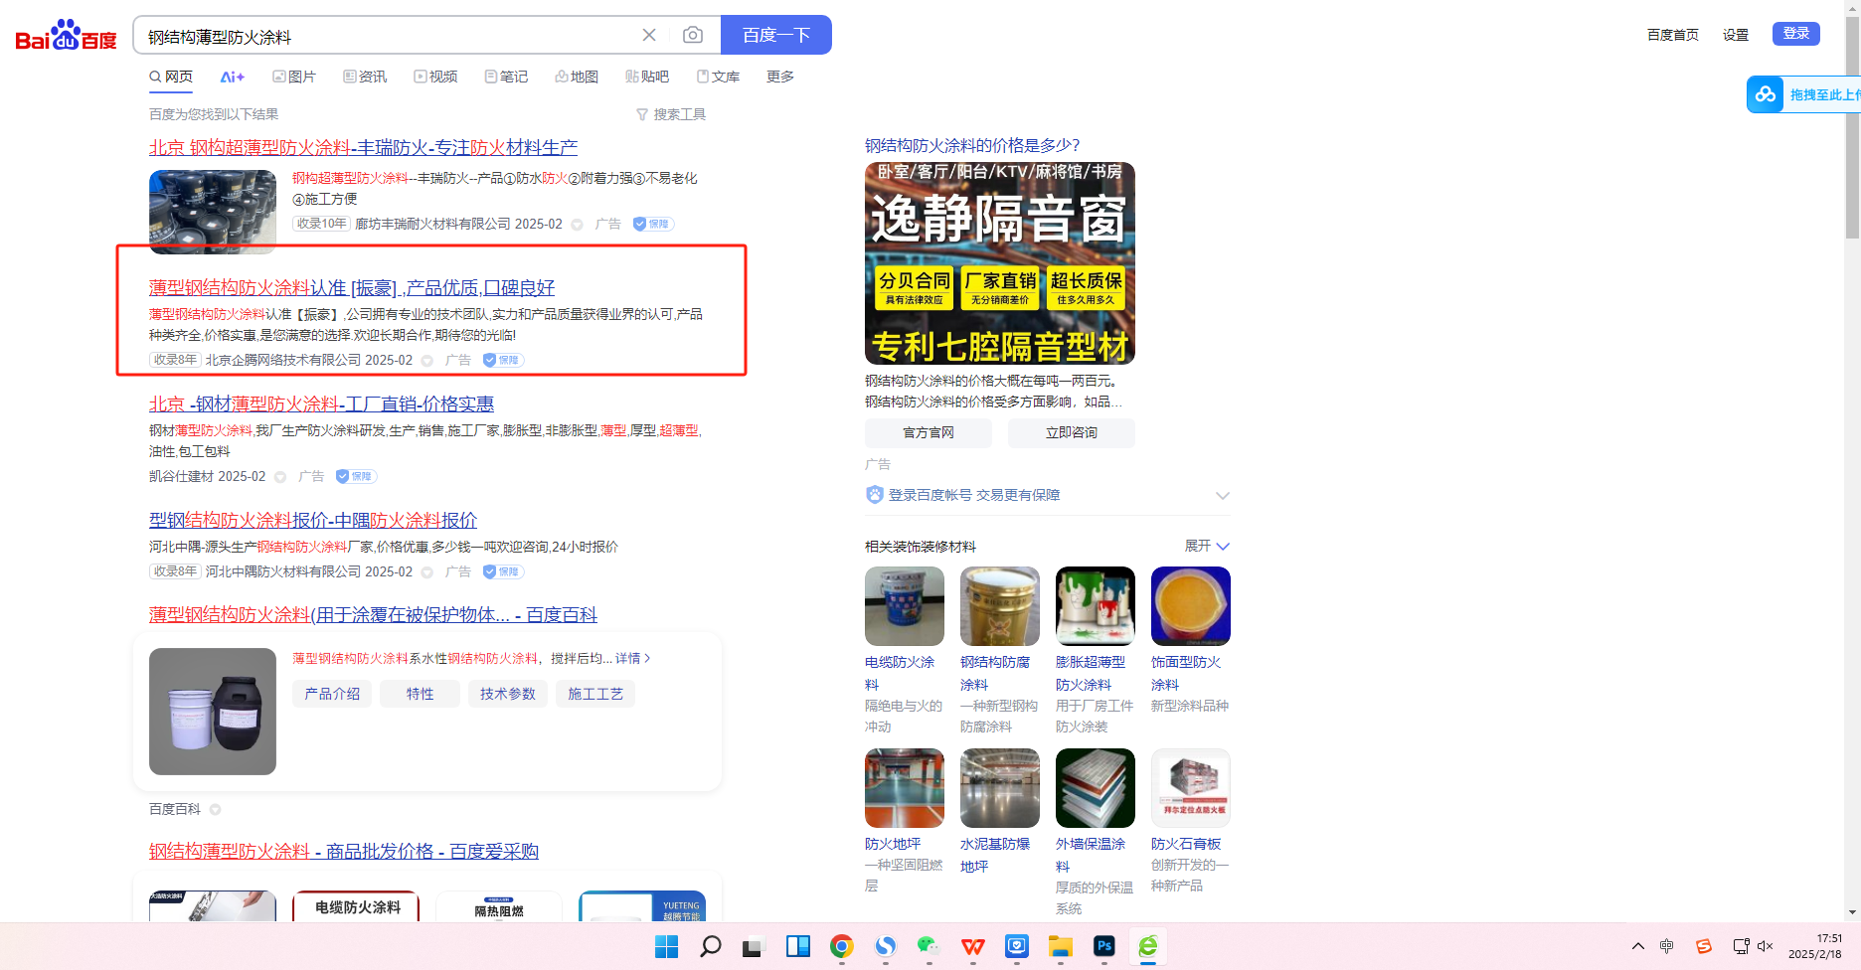Click the 登录 button

pyautogui.click(x=1796, y=34)
